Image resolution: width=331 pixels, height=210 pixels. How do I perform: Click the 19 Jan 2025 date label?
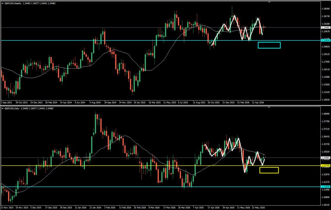point(140,102)
